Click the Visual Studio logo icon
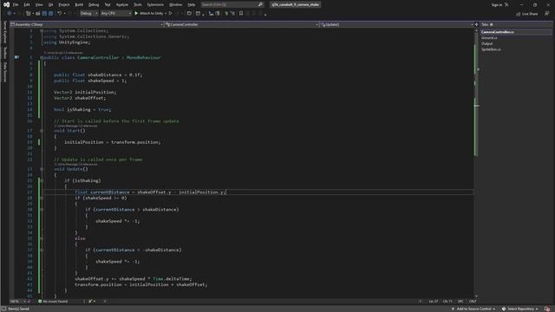The image size is (555, 312). (6, 5)
